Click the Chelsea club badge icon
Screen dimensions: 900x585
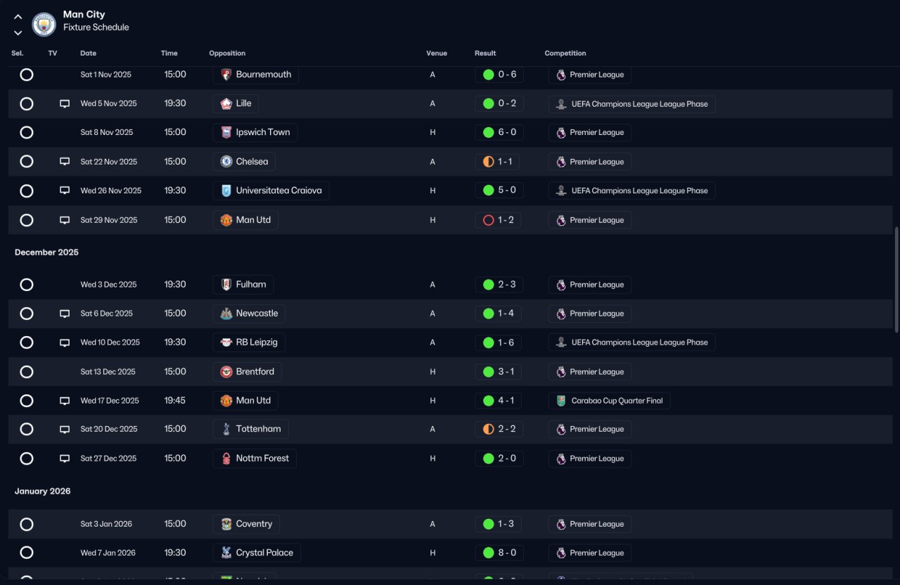click(226, 162)
